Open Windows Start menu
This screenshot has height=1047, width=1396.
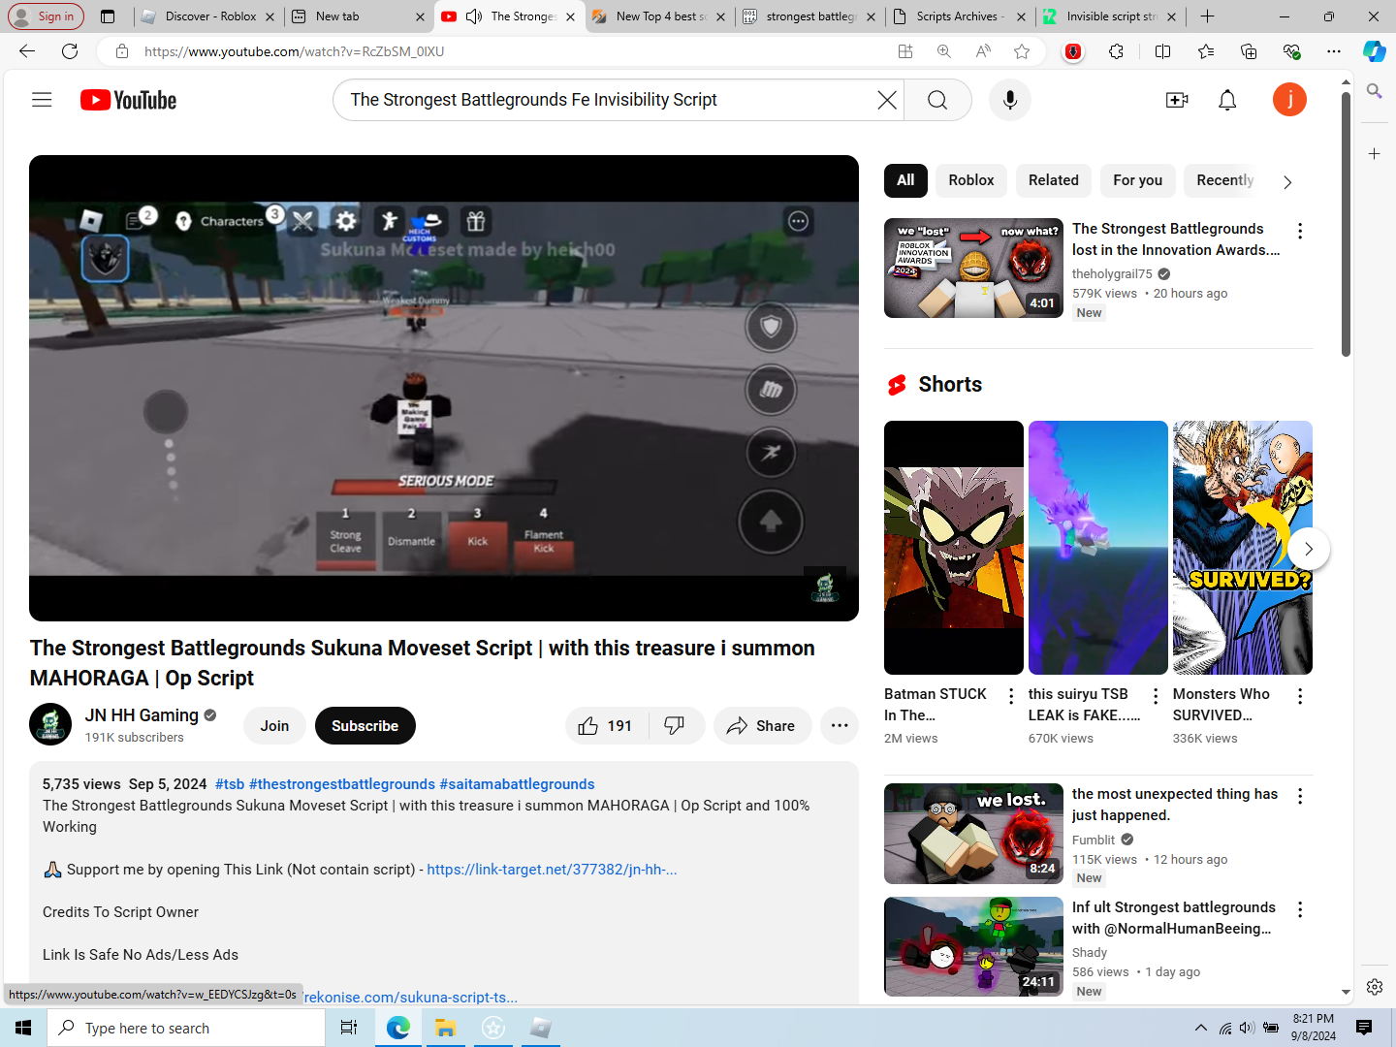pyautogui.click(x=23, y=1028)
